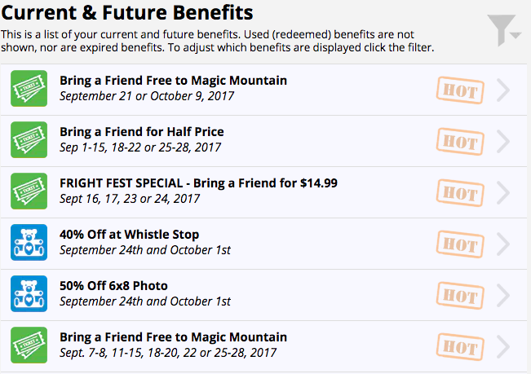This screenshot has height=374, width=531.
Task: Expand chevron for Sept. 7-8 Magic Mountain row
Action: tap(503, 346)
